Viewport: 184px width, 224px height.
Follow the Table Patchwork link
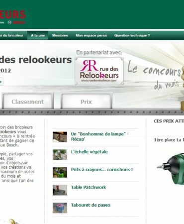tap(89, 187)
